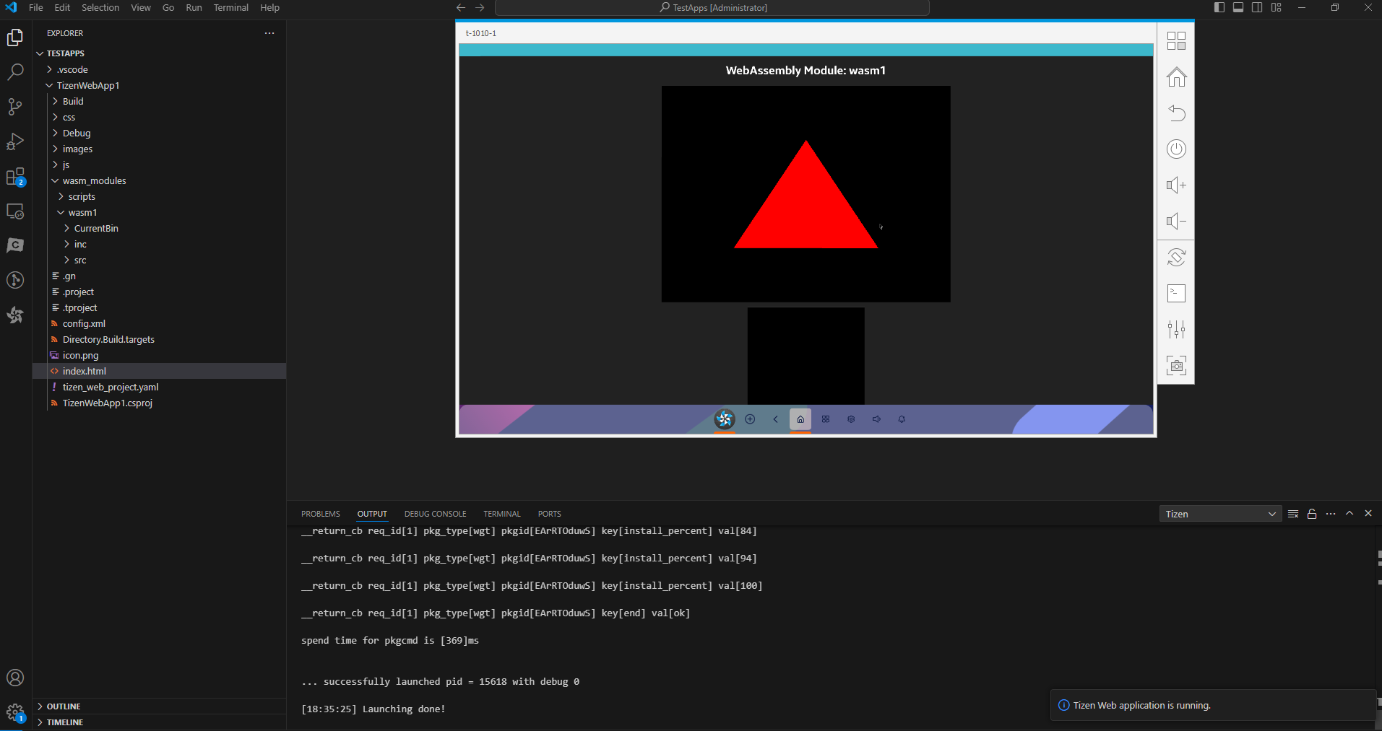Collapse the wasm_modules folder
The width and height of the screenshot is (1382, 731).
click(x=94, y=180)
